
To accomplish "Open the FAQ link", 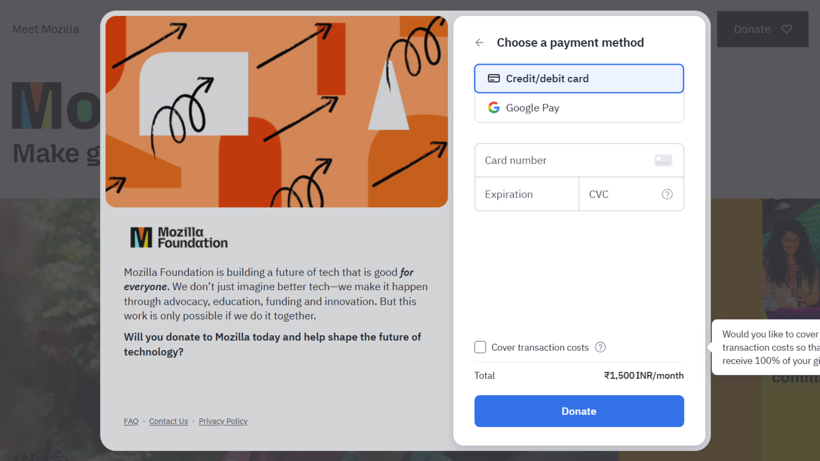I will (131, 421).
